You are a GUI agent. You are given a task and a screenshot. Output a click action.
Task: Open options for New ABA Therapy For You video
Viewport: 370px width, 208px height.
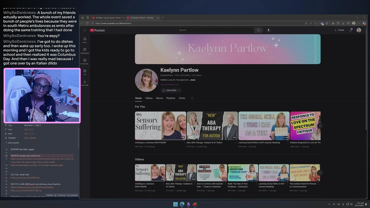(236, 143)
